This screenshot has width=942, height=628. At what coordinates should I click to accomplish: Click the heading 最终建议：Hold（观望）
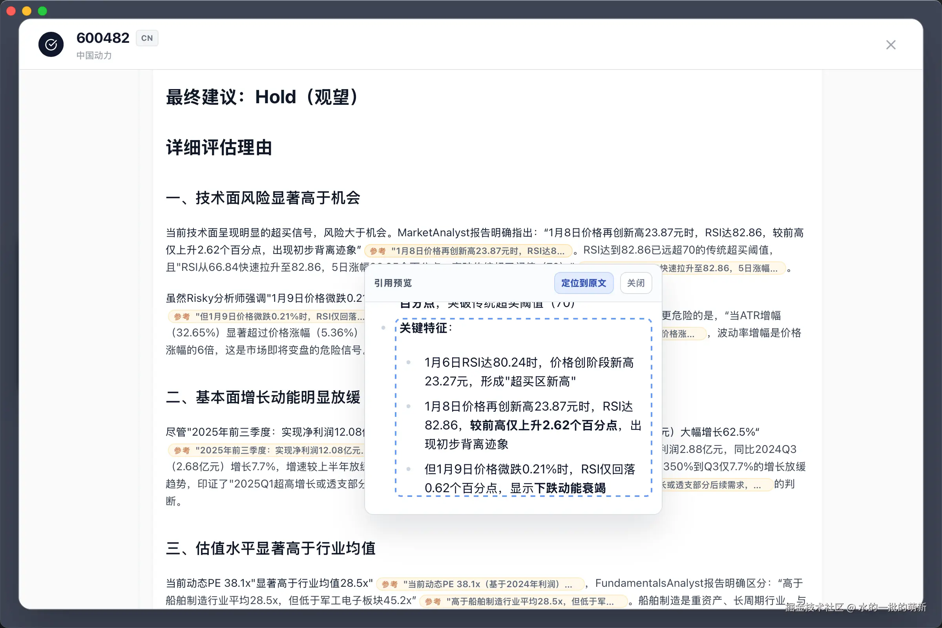262,97
